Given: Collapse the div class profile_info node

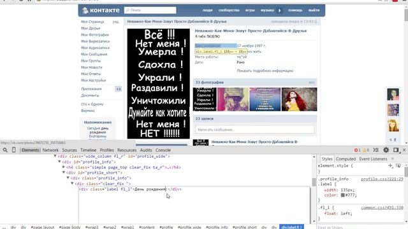Looking at the screenshot, I should tap(68, 178).
